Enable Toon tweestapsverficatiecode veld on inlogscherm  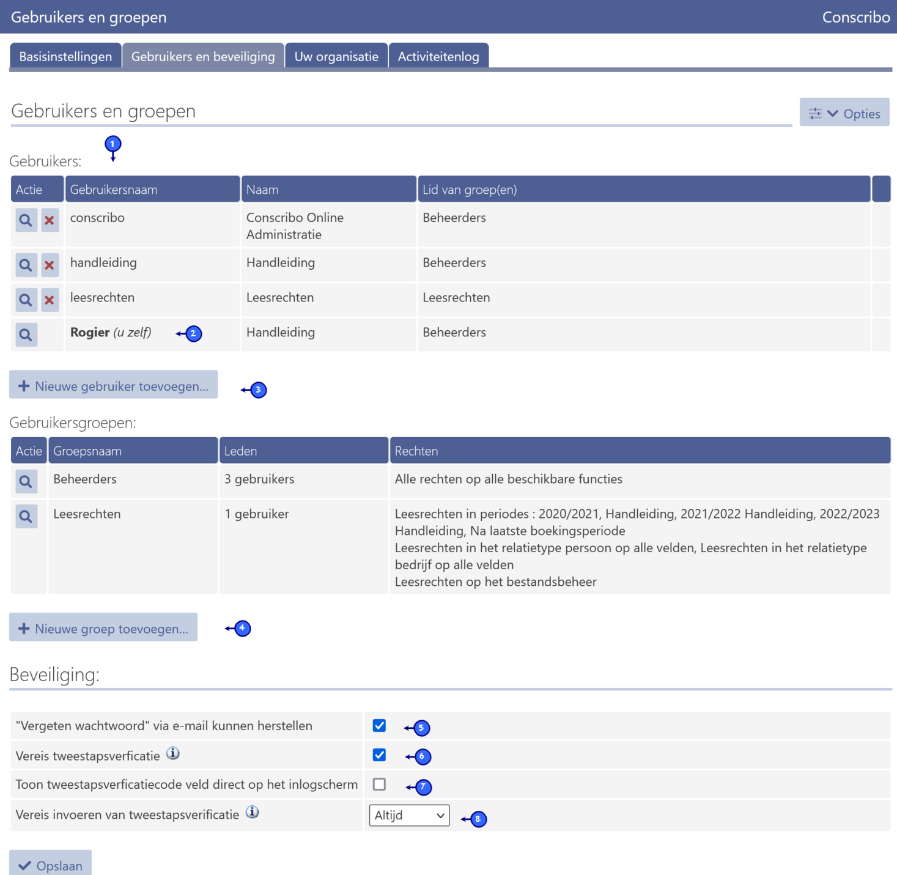(379, 784)
